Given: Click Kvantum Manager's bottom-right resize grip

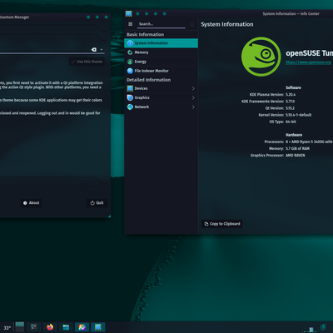Looking at the screenshot, I should click(x=109, y=216).
